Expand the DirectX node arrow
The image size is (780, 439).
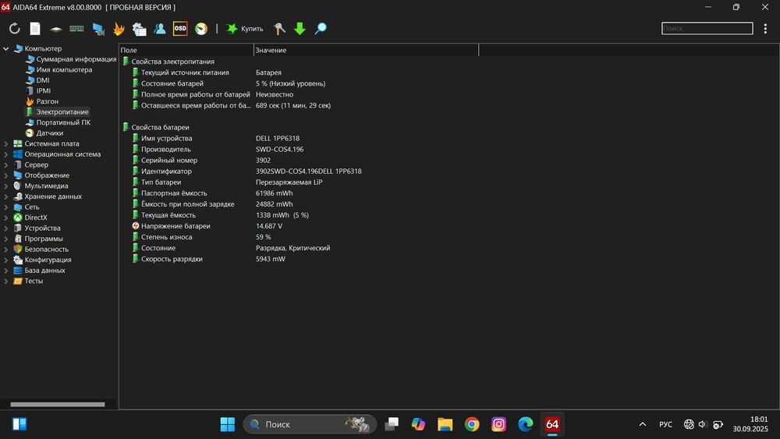pos(6,218)
